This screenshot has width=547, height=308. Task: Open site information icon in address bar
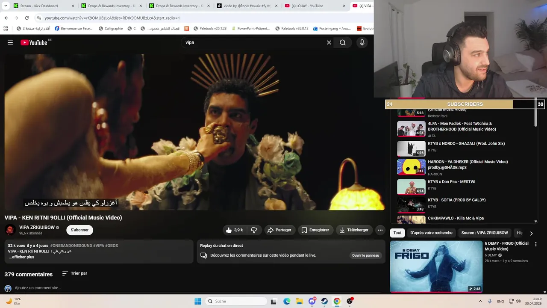point(39,18)
